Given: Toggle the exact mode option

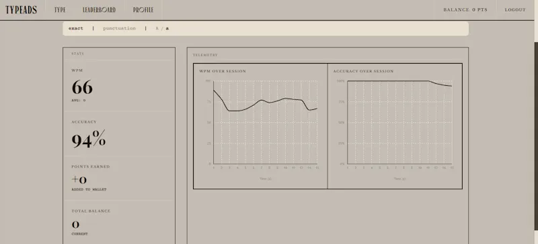Looking at the screenshot, I should tap(76, 28).
